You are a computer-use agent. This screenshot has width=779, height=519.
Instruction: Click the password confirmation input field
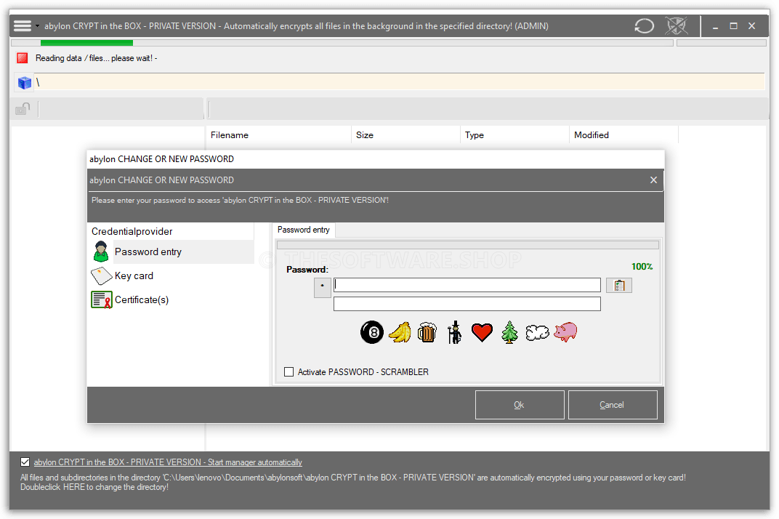[x=467, y=304]
